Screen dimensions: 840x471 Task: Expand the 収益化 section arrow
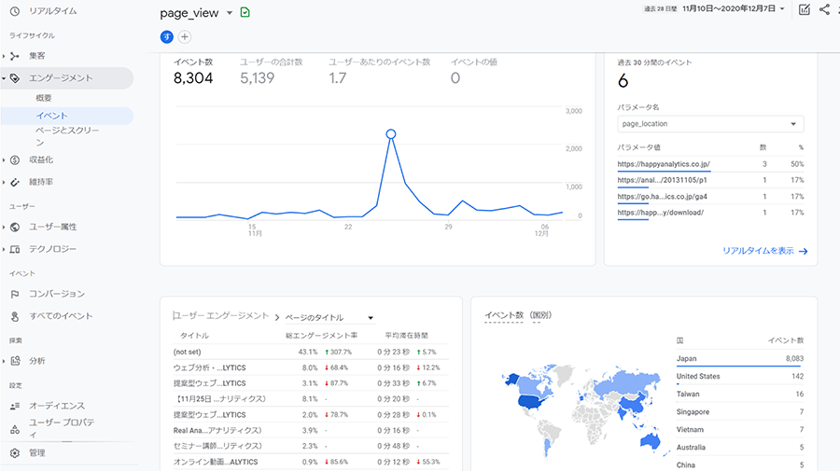click(x=4, y=160)
